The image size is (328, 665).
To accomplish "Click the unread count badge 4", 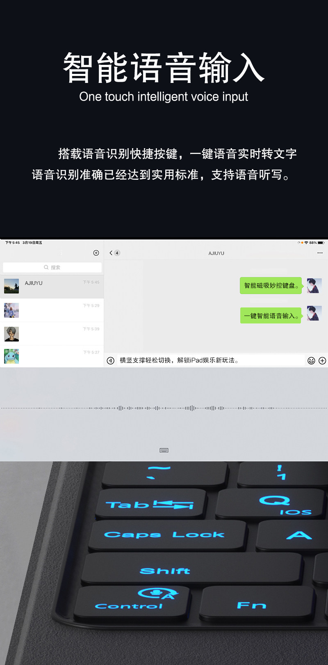I will [117, 253].
